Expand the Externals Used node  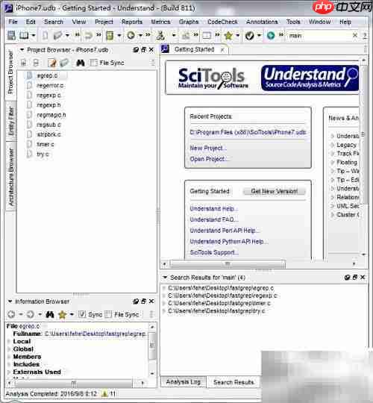coord(9,372)
